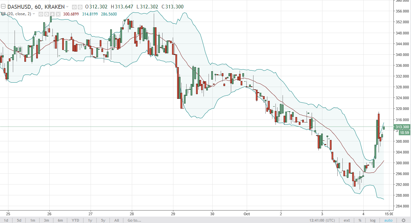
Task: Open DASHUSD series settings gear
Action: [x=80, y=7]
